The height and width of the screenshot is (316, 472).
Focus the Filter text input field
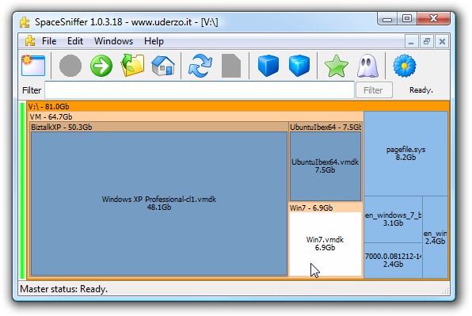pyautogui.click(x=200, y=89)
